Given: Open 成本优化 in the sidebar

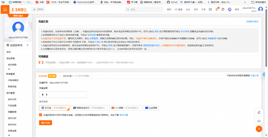Looking at the screenshot, I should click(12, 125).
